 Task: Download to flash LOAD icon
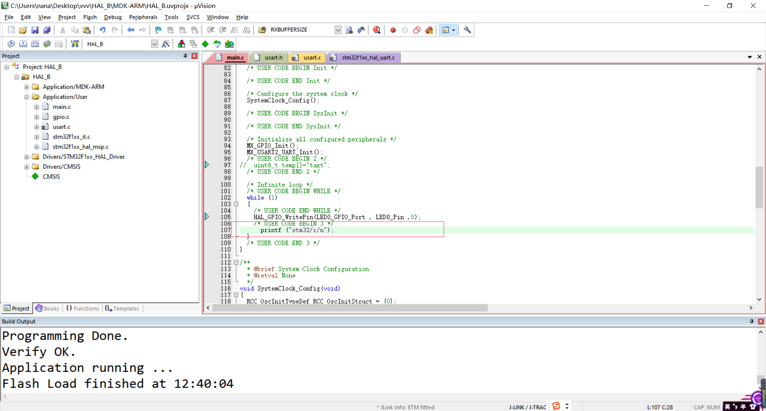tap(75, 44)
